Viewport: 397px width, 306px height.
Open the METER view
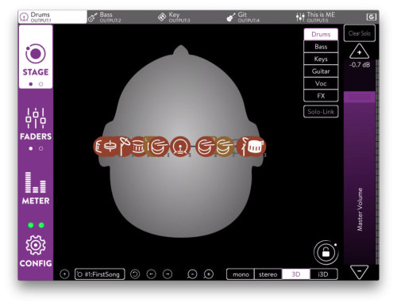[36, 188]
